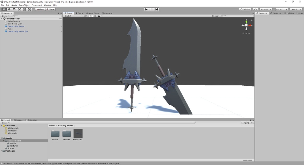Screen dimensions: 304x165
Task: Select the Rotate tool
Action: [14, 9]
